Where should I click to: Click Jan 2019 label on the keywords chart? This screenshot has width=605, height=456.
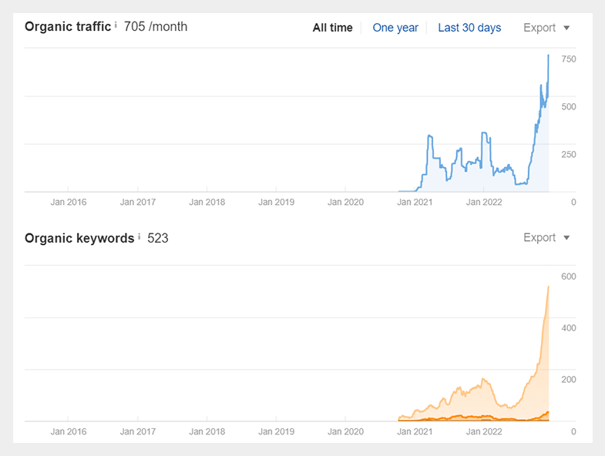coord(276,432)
